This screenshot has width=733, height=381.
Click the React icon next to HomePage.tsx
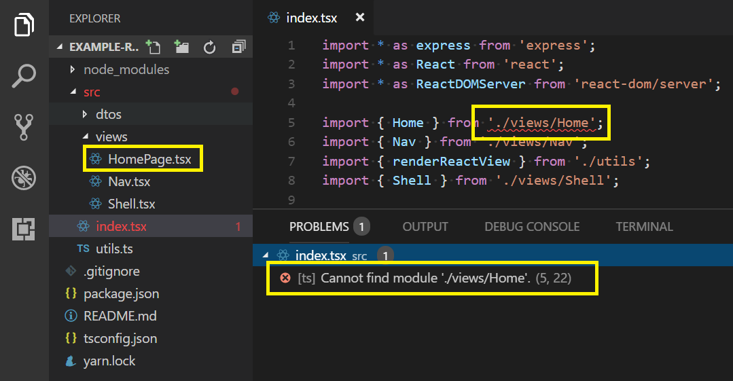point(96,159)
